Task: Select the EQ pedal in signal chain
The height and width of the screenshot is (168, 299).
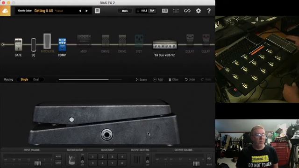Action: point(33,45)
